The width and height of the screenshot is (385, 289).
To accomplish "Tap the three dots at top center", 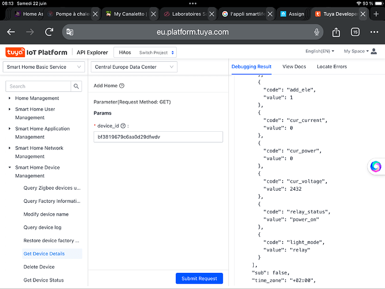I will tap(192, 3).
